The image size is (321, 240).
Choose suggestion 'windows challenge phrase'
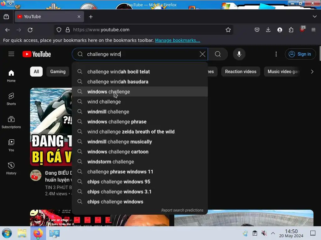140,122
